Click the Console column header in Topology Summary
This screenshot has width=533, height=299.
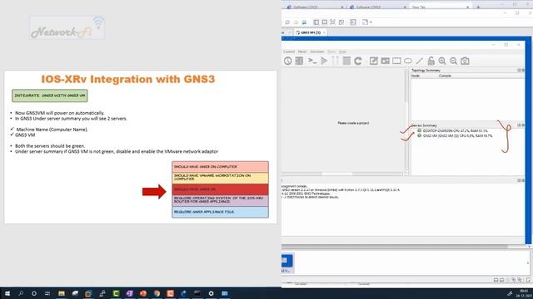pyautogui.click(x=446, y=76)
